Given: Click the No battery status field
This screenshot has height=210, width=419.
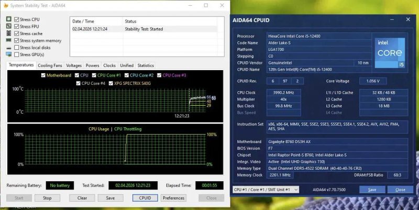Looking at the screenshot, I should tap(60, 185).
